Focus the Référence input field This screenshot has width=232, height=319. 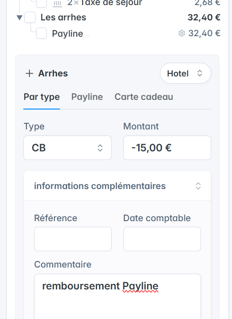click(x=73, y=239)
